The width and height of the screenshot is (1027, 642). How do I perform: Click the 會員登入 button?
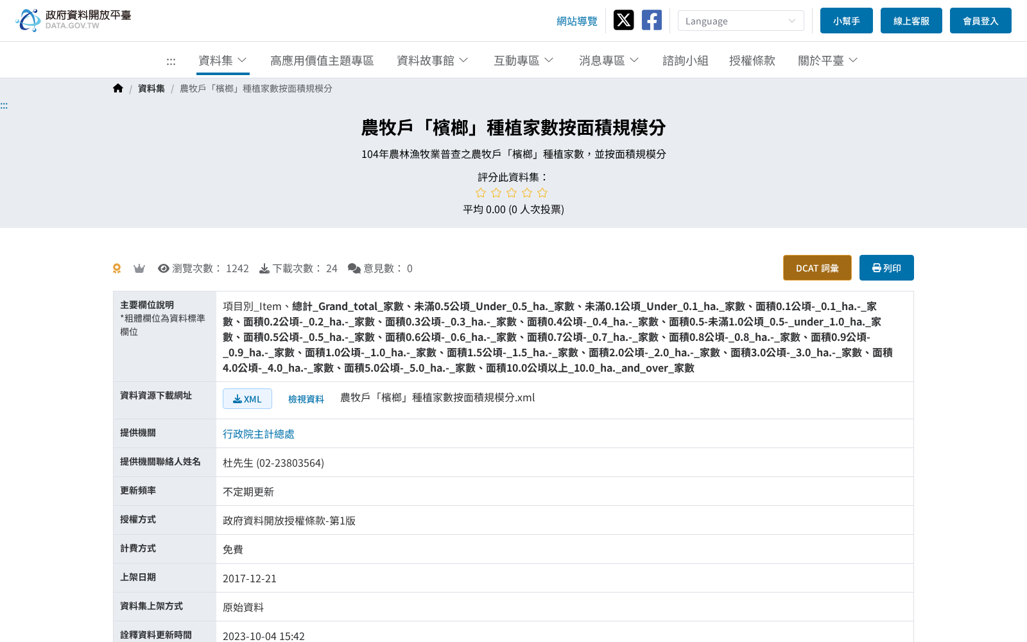tap(981, 21)
